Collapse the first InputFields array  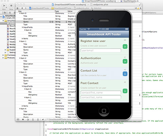[22, 27]
